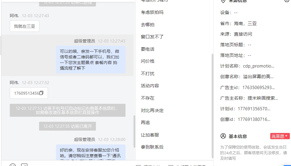Viewport: 291px width, 166px height.
Task: Click sender name 阿伟. at 12:27:43
Action: (15, 16)
